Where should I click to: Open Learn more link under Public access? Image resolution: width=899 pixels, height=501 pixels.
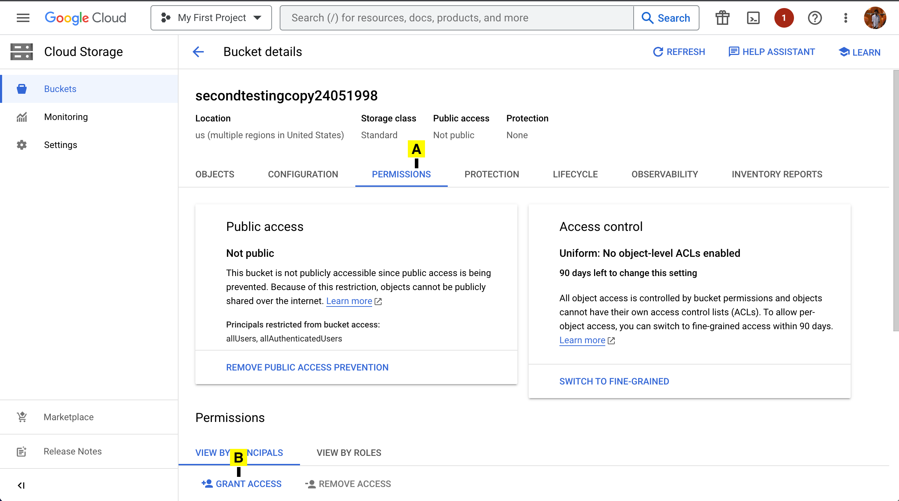[349, 301]
